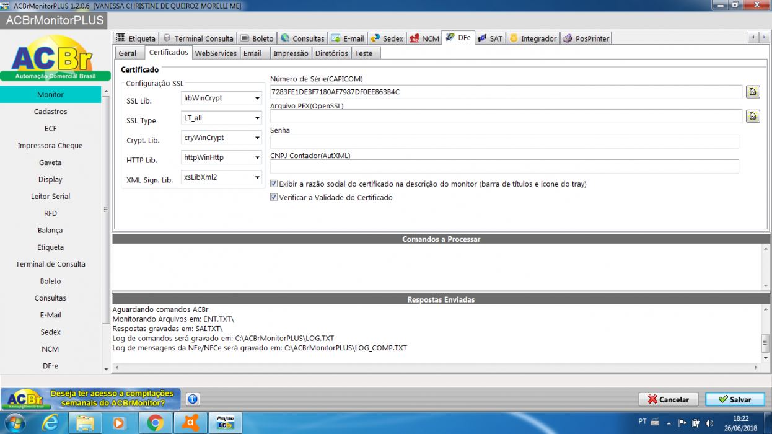Expand the HTTP Lib. dropdown
772x434 pixels.
pyautogui.click(x=257, y=157)
